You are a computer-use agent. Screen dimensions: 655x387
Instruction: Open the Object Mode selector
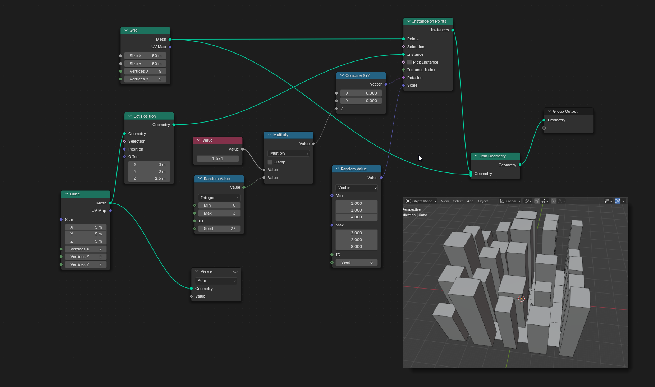pos(421,201)
